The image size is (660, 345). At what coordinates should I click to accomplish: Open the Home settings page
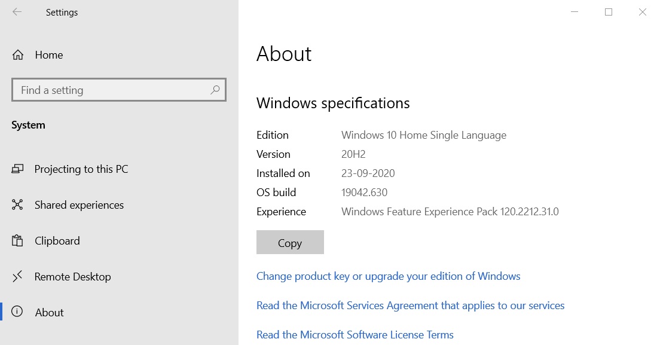(x=119, y=54)
